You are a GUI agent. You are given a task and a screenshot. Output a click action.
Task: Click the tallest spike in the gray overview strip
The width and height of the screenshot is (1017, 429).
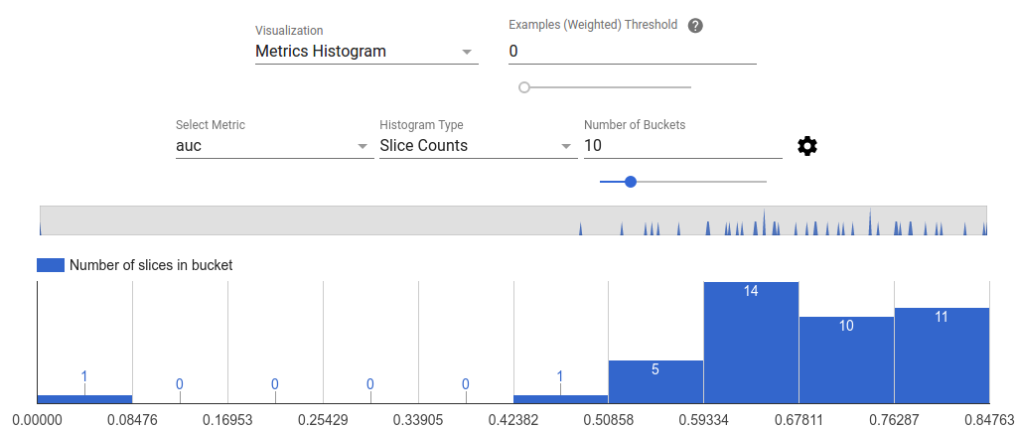[x=870, y=222]
